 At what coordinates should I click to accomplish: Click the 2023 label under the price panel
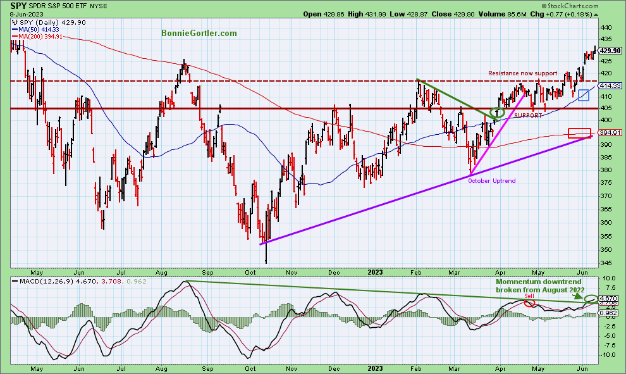[375, 273]
